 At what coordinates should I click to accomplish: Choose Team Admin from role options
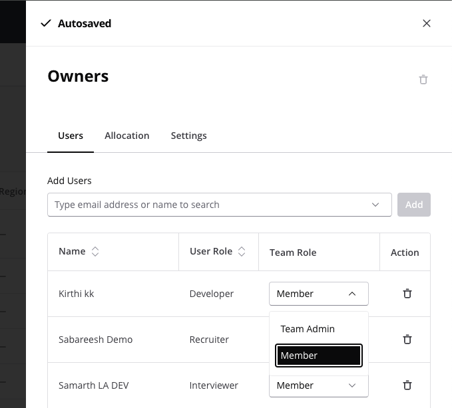point(308,329)
